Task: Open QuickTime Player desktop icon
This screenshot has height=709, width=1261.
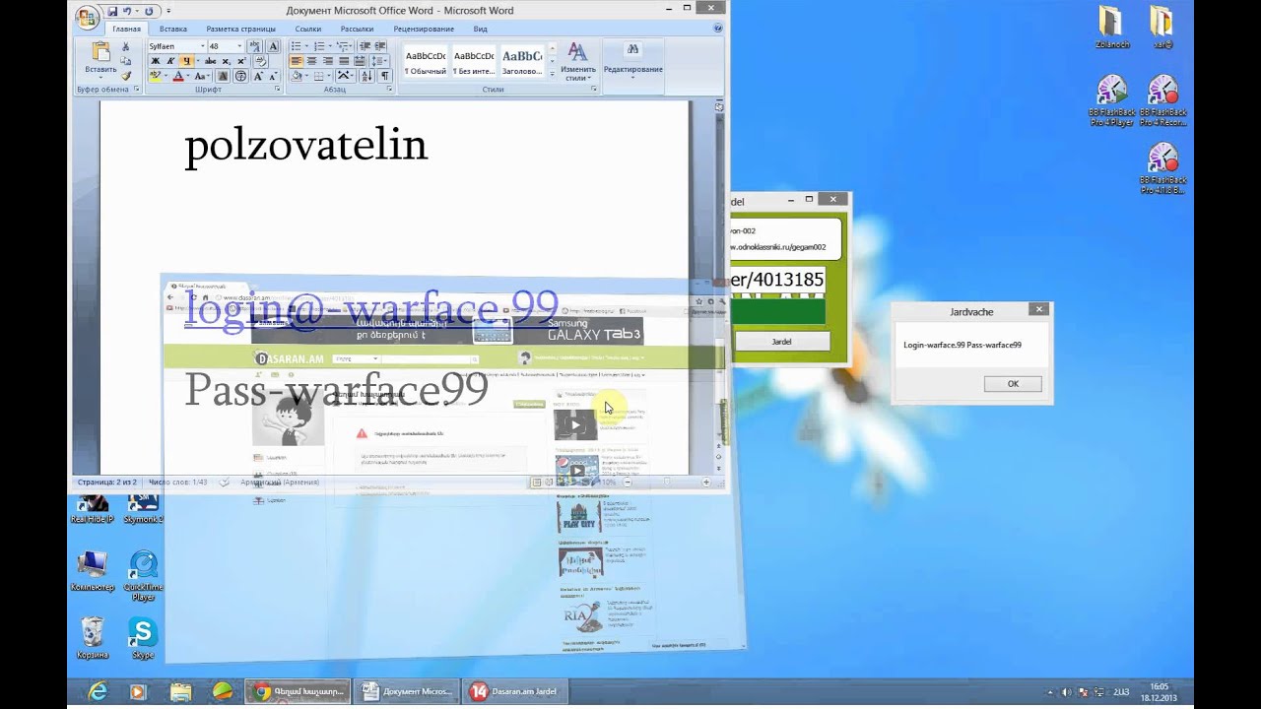Action: tap(144, 575)
